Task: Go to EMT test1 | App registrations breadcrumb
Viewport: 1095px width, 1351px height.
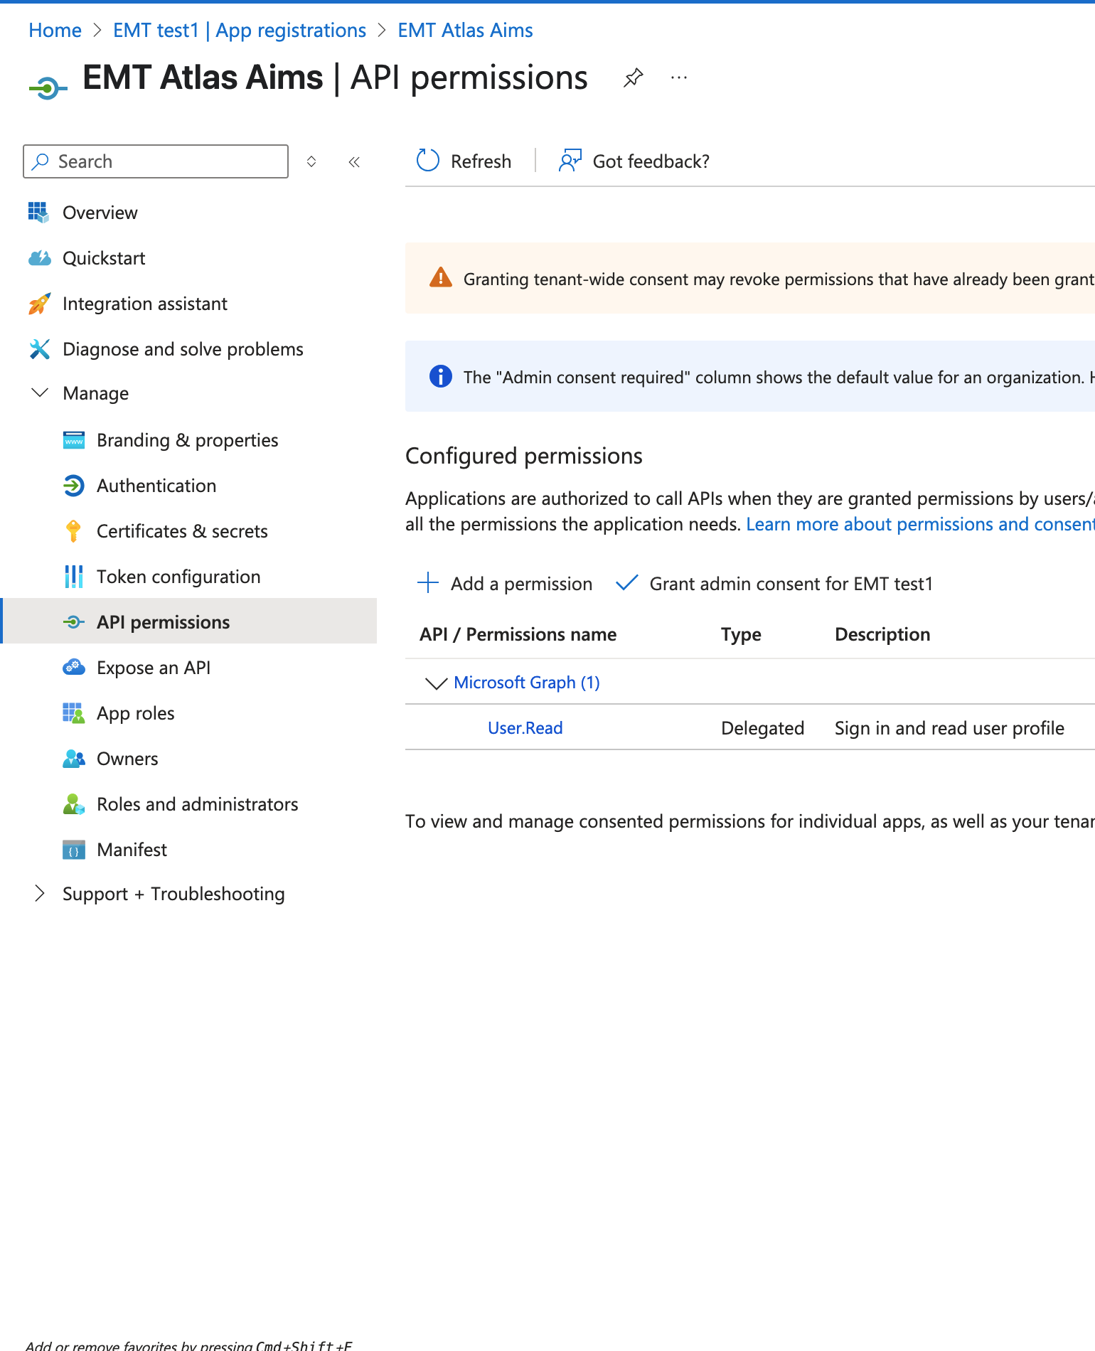Action: [240, 30]
